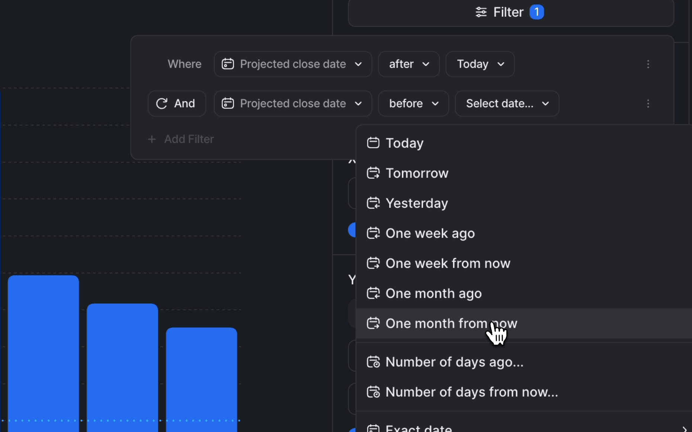692x432 pixels.
Task: Select 'One month from now' from the date list
Action: coord(451,323)
